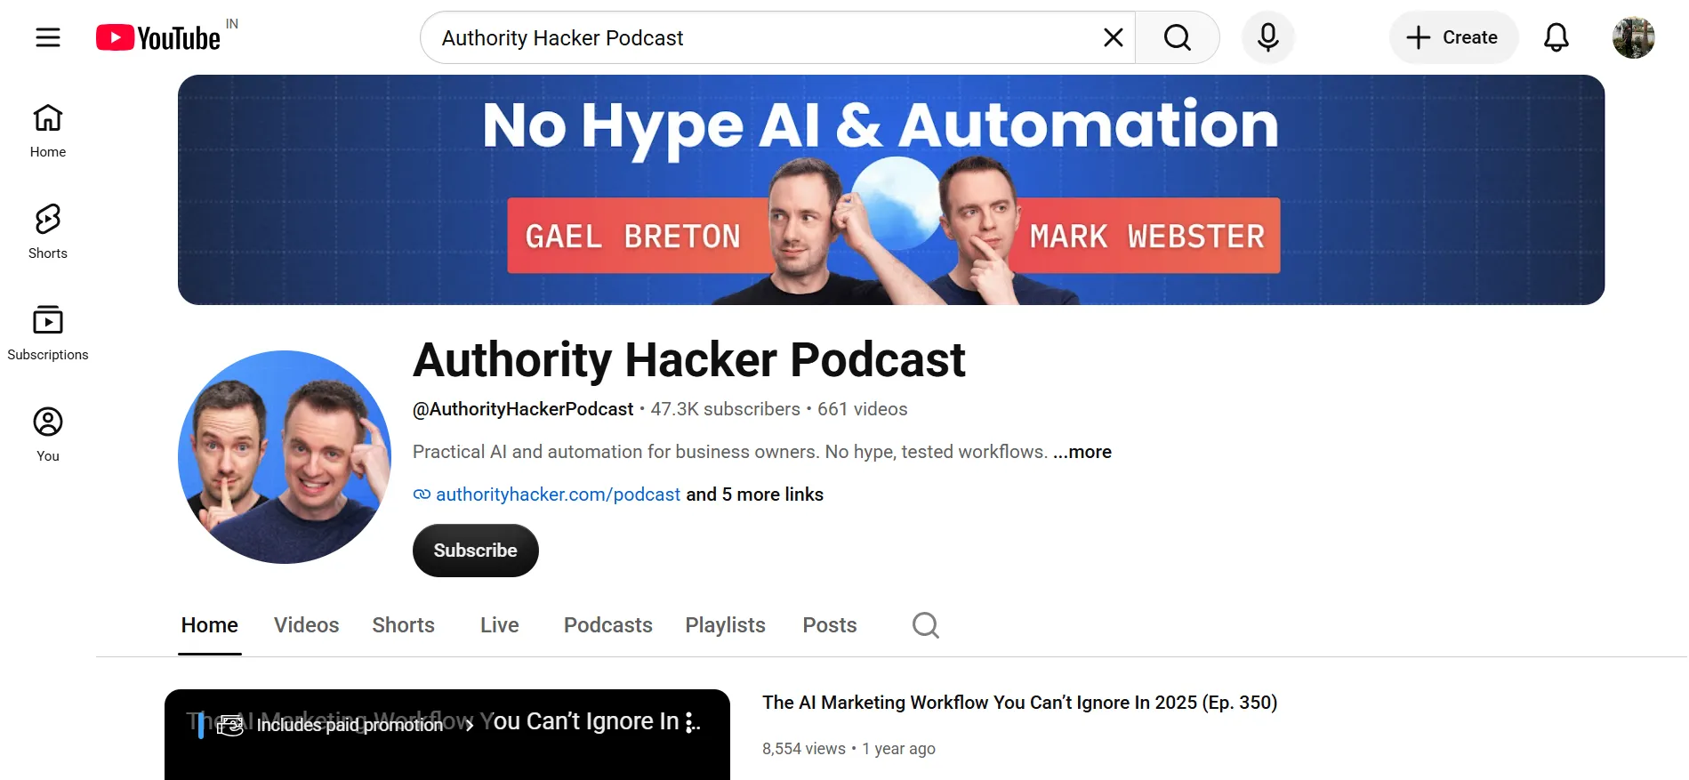Go to YouTube home via logo
The height and width of the screenshot is (780, 1689).
[x=158, y=37]
